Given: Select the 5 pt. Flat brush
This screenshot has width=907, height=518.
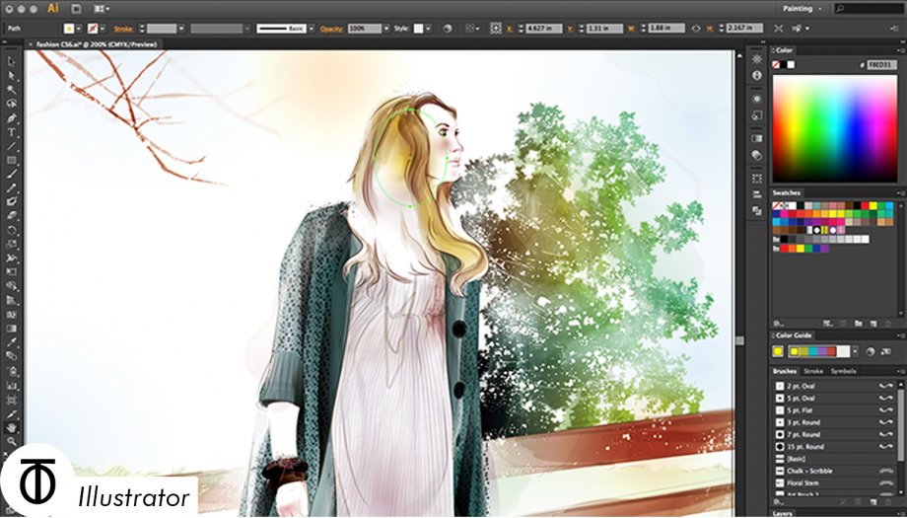Looking at the screenshot, I should click(x=836, y=410).
